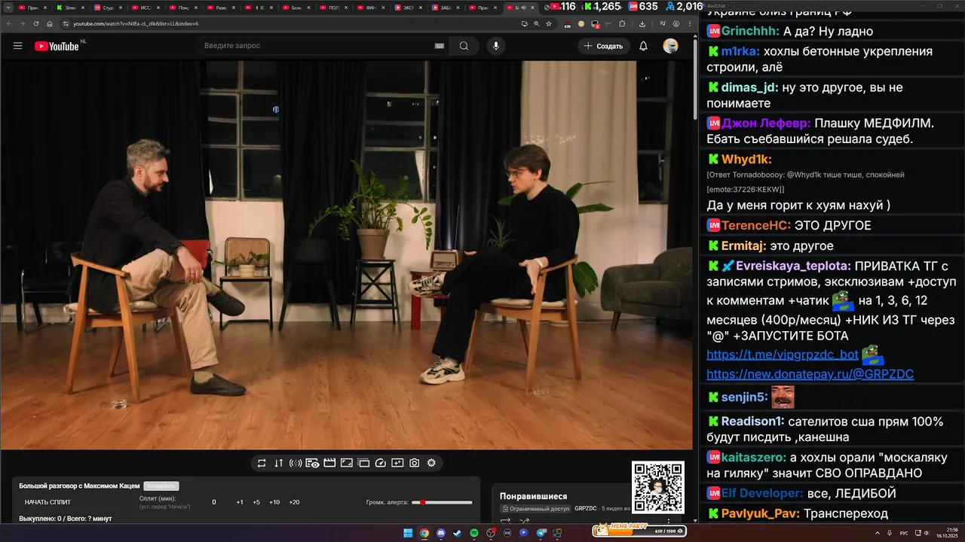Go back with browser back arrow
Image resolution: width=965 pixels, height=542 pixels.
pos(9,23)
